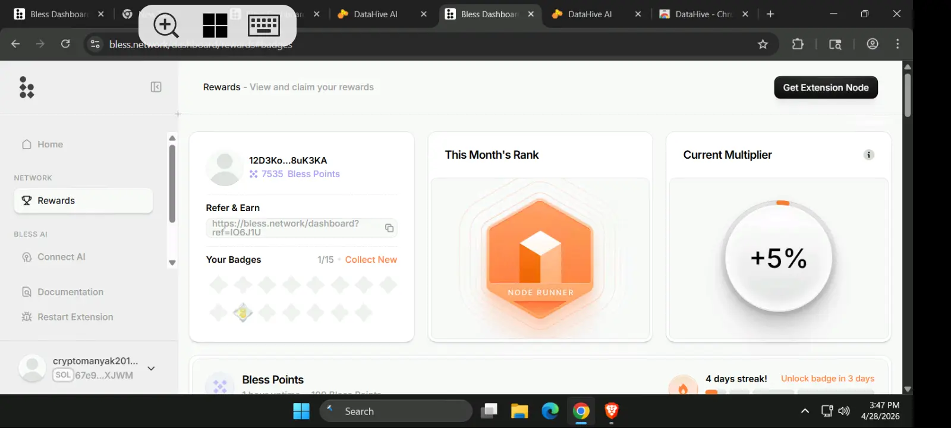Click node ID 12D3Ko...8uK3KA
The image size is (951, 428).
[x=288, y=160]
